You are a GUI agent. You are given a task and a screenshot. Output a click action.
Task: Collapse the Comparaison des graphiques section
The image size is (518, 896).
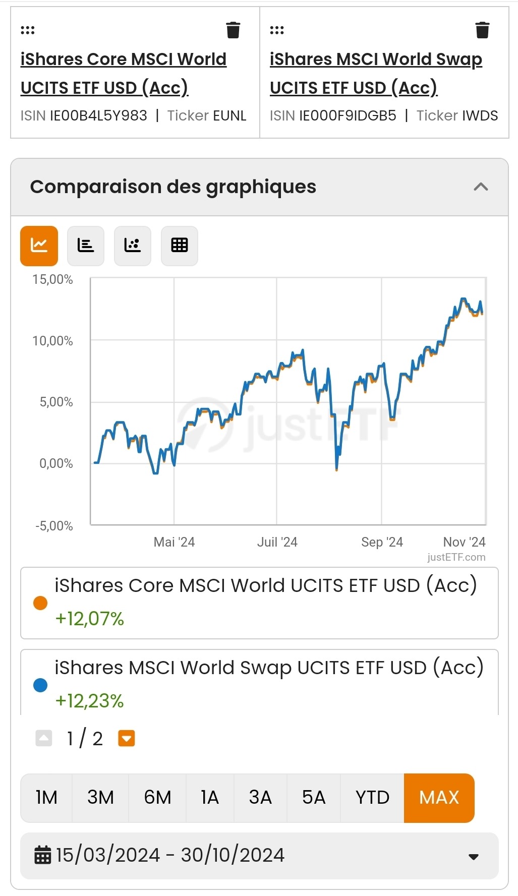coord(481,187)
